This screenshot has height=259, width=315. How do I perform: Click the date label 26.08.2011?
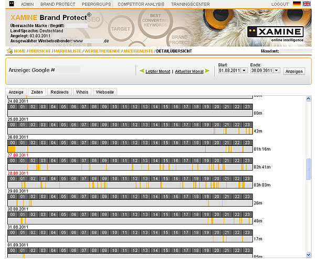tap(18, 137)
